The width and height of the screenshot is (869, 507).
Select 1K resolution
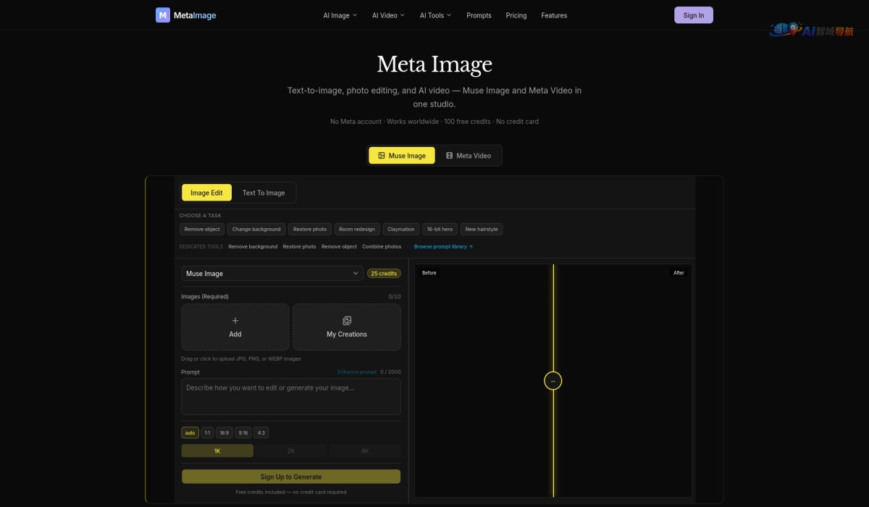click(217, 451)
